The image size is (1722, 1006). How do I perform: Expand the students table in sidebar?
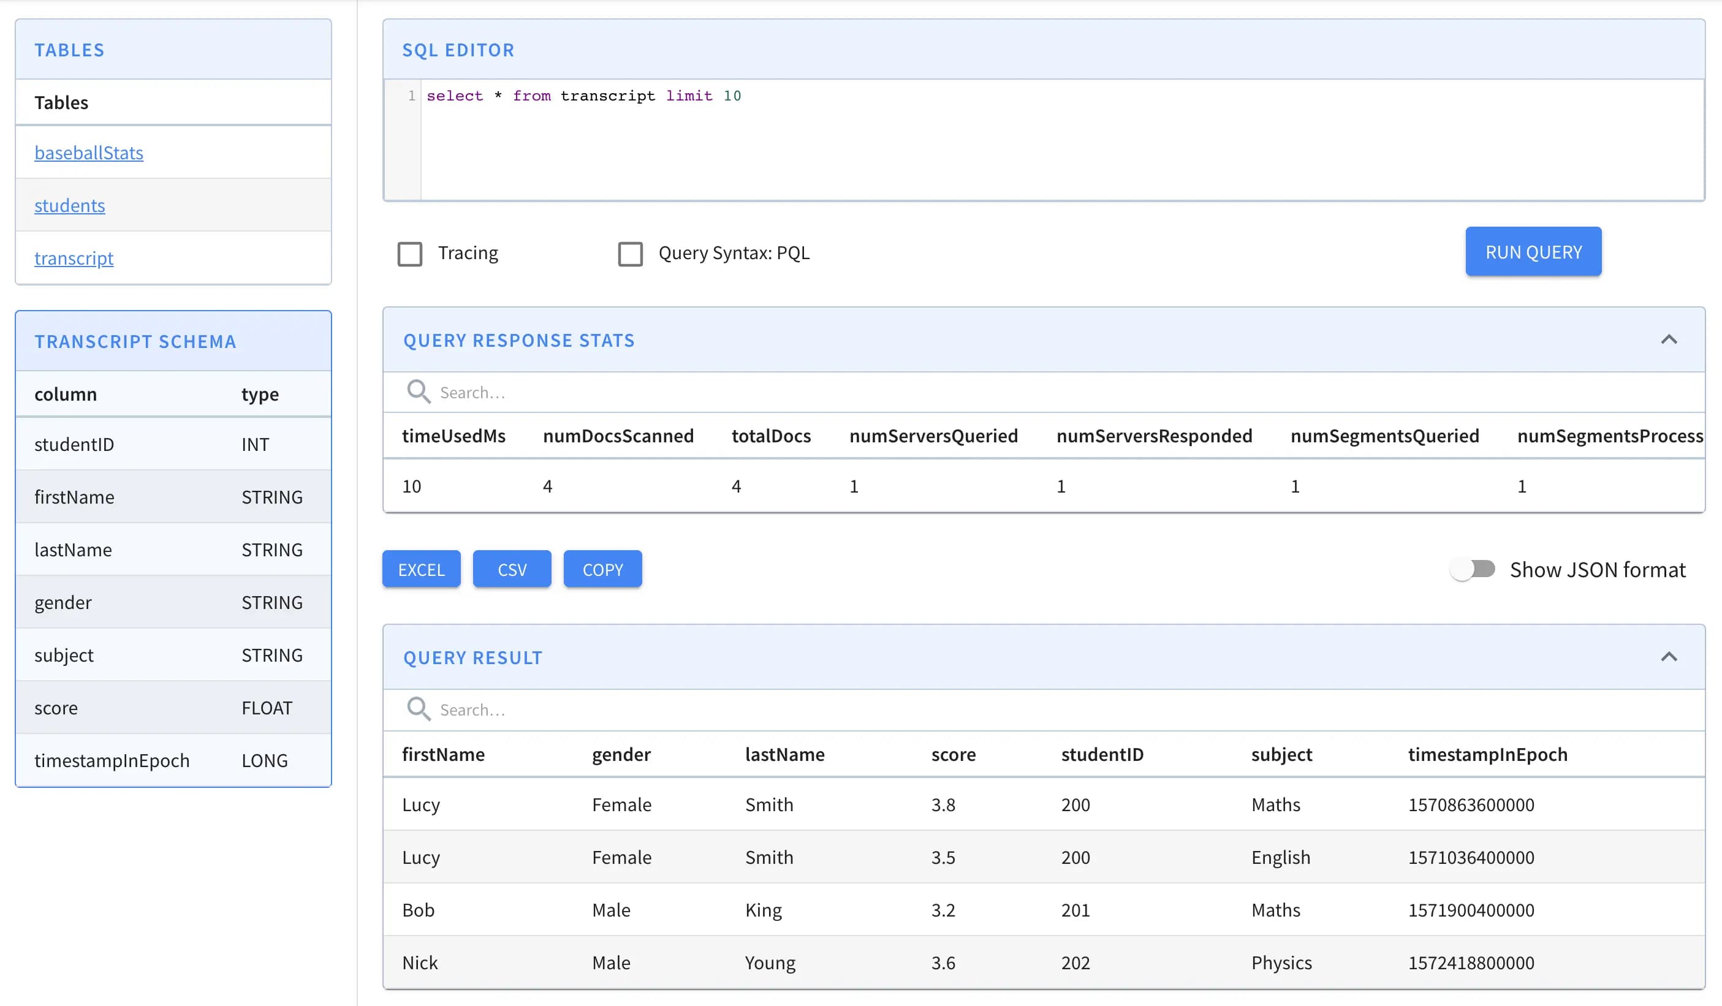pos(69,203)
